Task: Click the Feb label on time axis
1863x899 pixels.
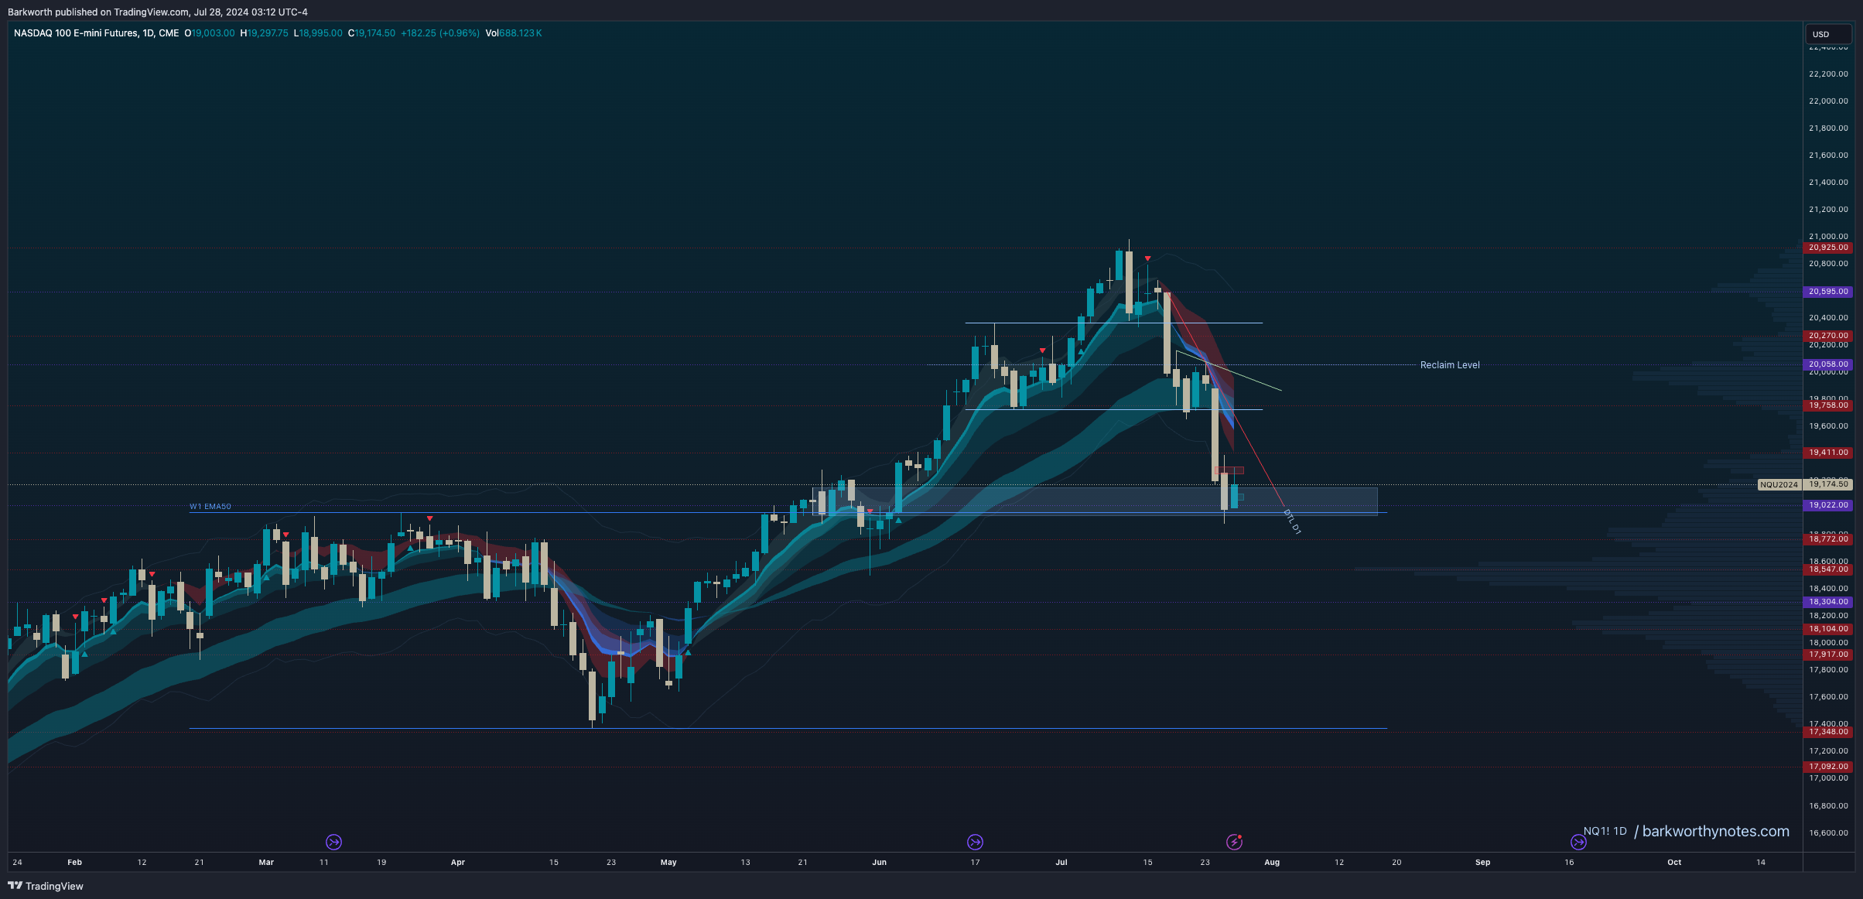Action: 74,863
